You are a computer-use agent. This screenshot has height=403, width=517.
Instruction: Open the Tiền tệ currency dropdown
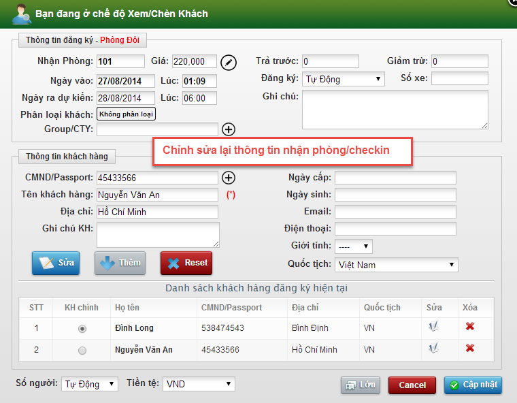click(199, 384)
